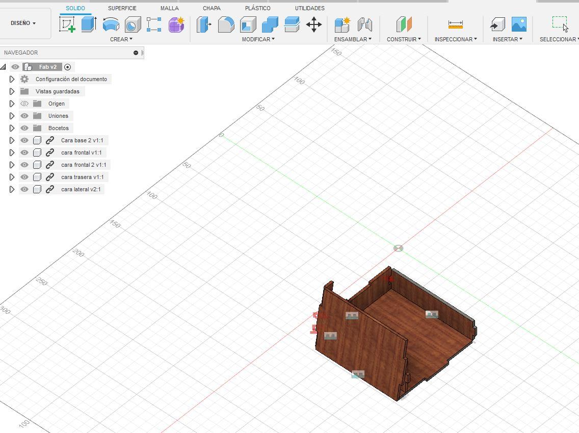This screenshot has width=579, height=433.
Task: Hide the cara frontal v1:1 component
Action: pyautogui.click(x=24, y=152)
